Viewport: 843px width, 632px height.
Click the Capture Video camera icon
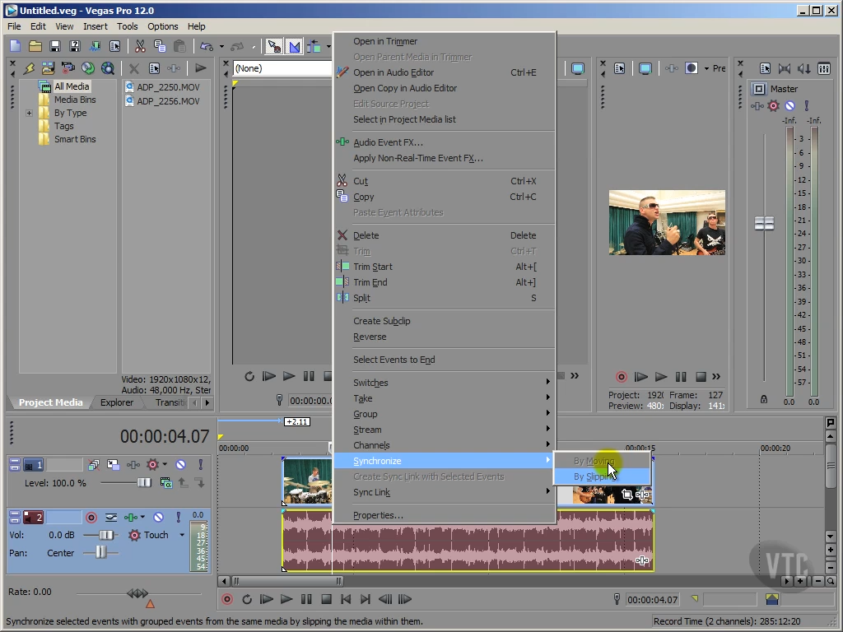[x=68, y=68]
